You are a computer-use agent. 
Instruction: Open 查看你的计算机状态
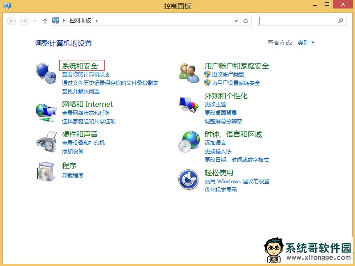[86, 74]
